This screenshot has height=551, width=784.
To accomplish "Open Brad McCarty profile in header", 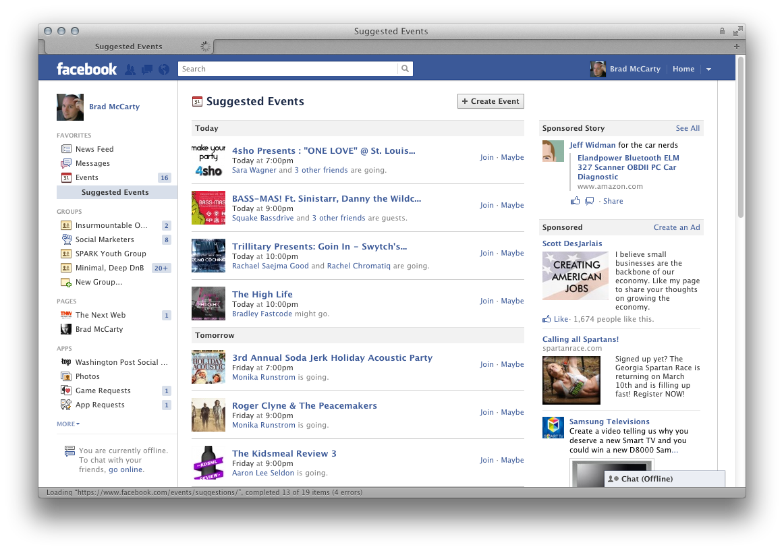I will pyautogui.click(x=625, y=69).
